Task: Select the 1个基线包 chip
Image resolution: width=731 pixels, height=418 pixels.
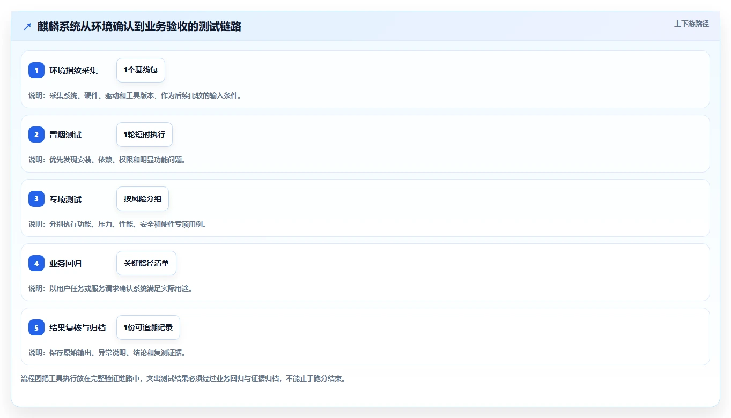Action: coord(141,70)
